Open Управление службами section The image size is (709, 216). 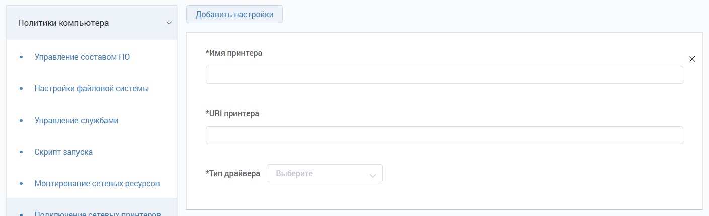click(76, 120)
